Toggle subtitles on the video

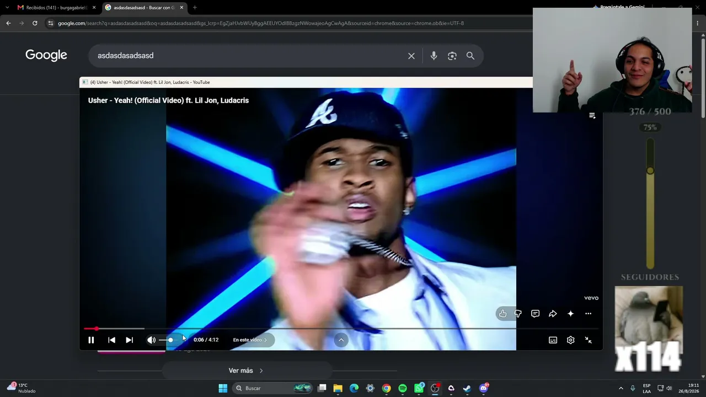click(x=553, y=340)
